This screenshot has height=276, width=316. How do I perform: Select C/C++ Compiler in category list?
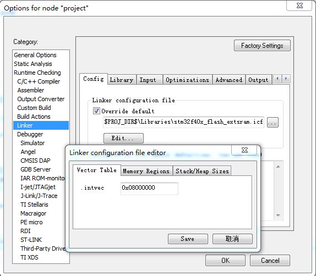pos(39,81)
